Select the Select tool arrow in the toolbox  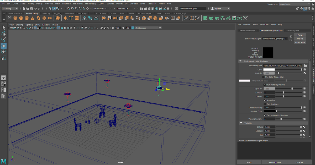coord(4,27)
